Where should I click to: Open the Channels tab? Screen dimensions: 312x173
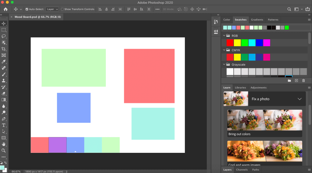pos(242,170)
